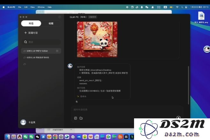Toggle the sidebar collapse icon
Screen dimensions: 210x140
click(x=60, y=17)
